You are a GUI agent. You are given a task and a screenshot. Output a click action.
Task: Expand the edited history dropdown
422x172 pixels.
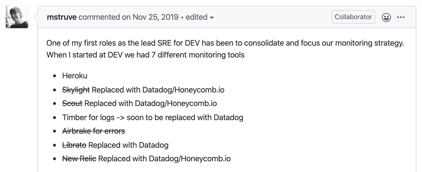pyautogui.click(x=213, y=17)
